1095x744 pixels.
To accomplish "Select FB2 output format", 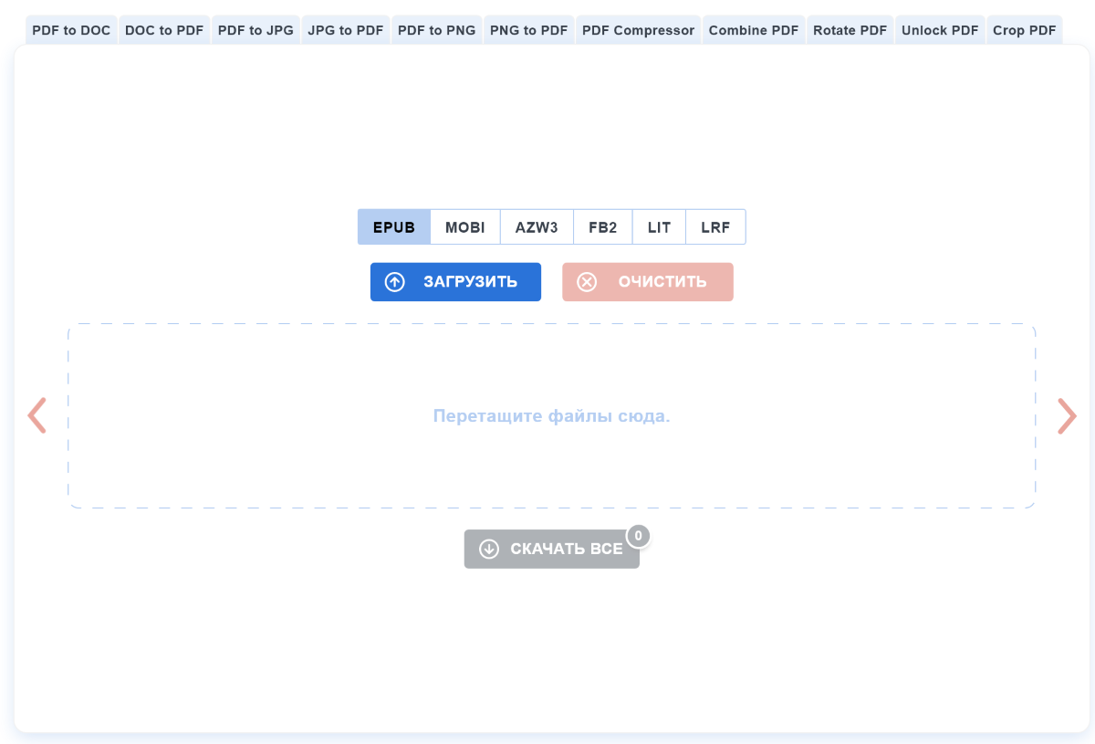I will point(603,227).
